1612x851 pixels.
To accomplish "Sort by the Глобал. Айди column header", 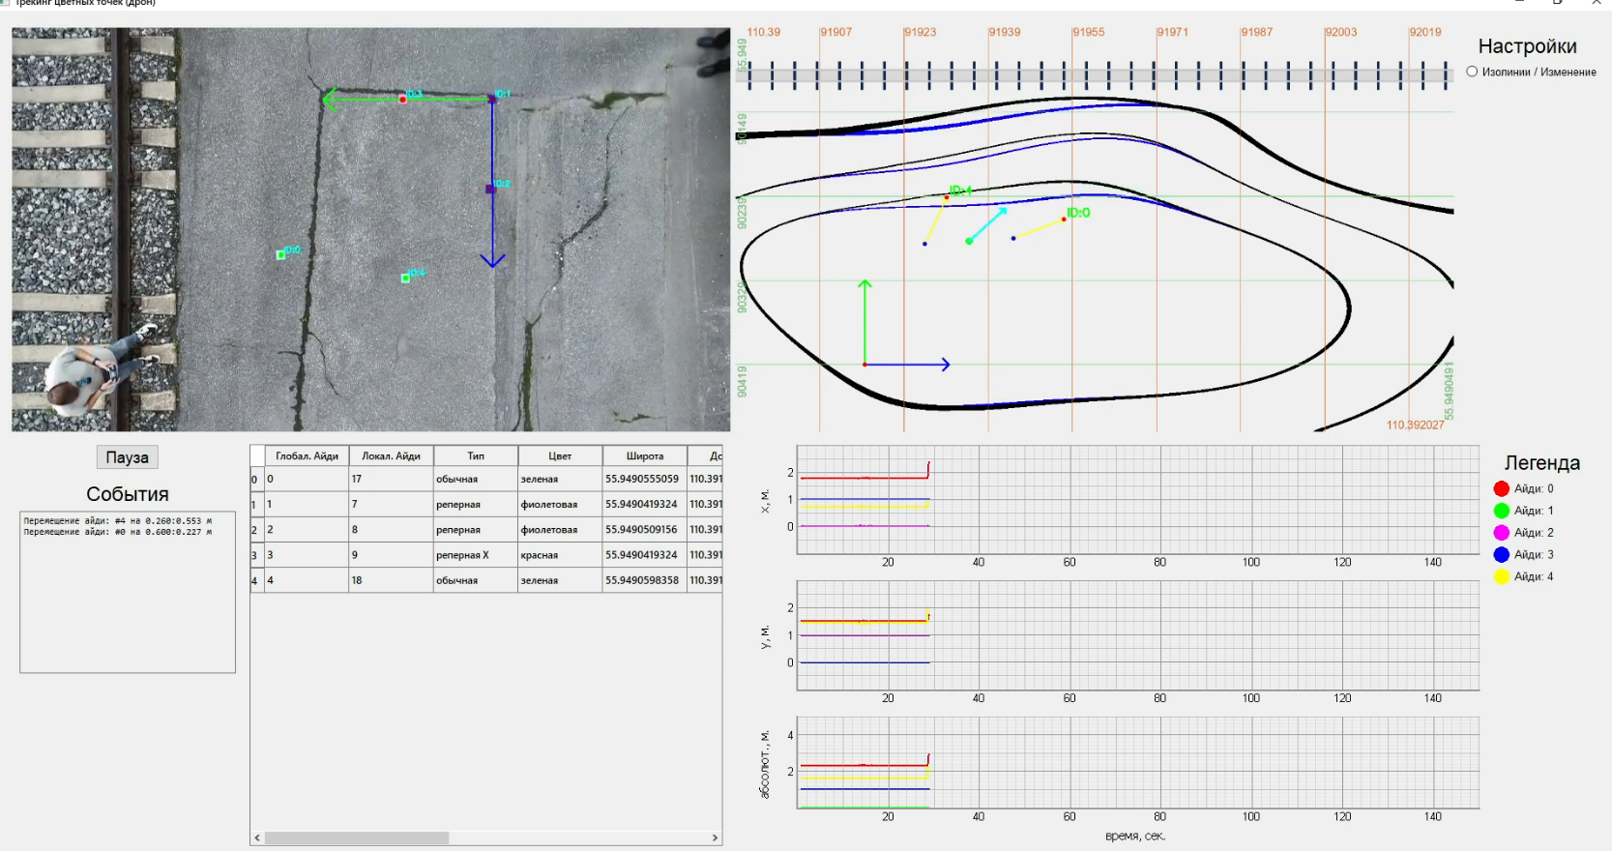I will point(308,456).
